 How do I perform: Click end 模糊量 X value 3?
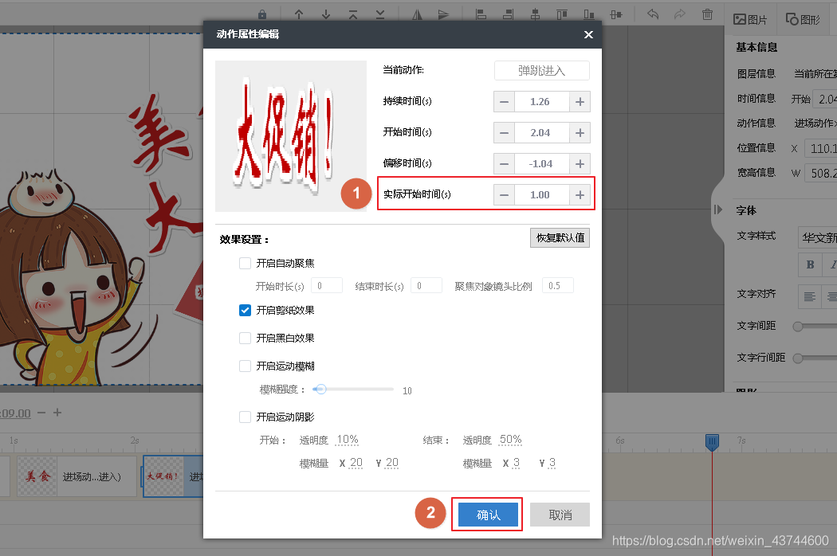tap(517, 463)
